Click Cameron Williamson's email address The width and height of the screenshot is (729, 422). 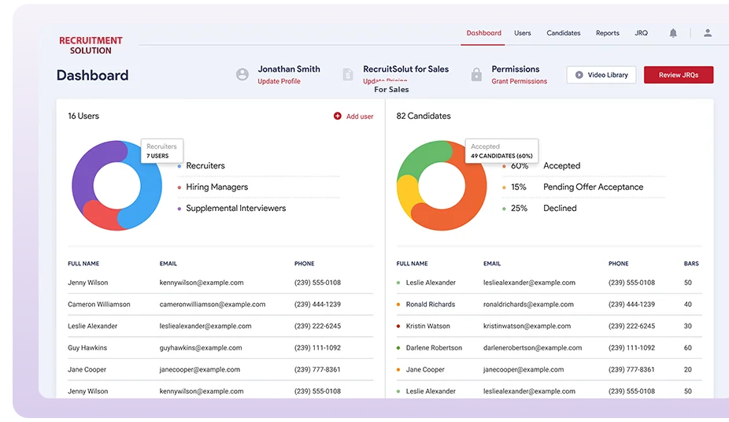point(212,305)
